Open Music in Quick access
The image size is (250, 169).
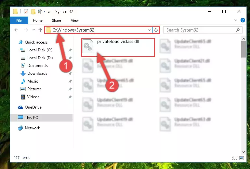(33, 81)
